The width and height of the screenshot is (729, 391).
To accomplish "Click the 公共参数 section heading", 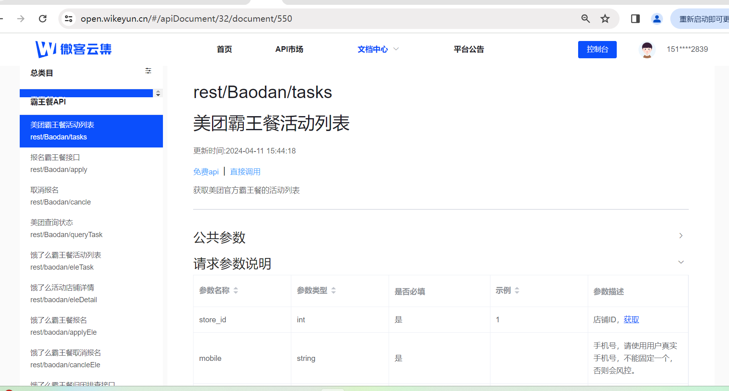I will (219, 237).
